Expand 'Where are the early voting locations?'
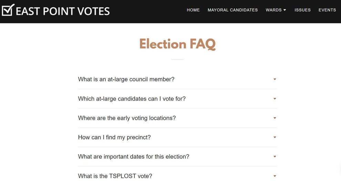 (177, 118)
